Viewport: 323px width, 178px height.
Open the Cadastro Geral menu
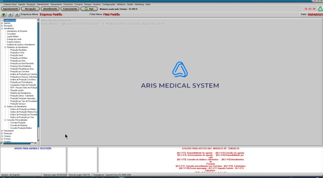click(10, 4)
